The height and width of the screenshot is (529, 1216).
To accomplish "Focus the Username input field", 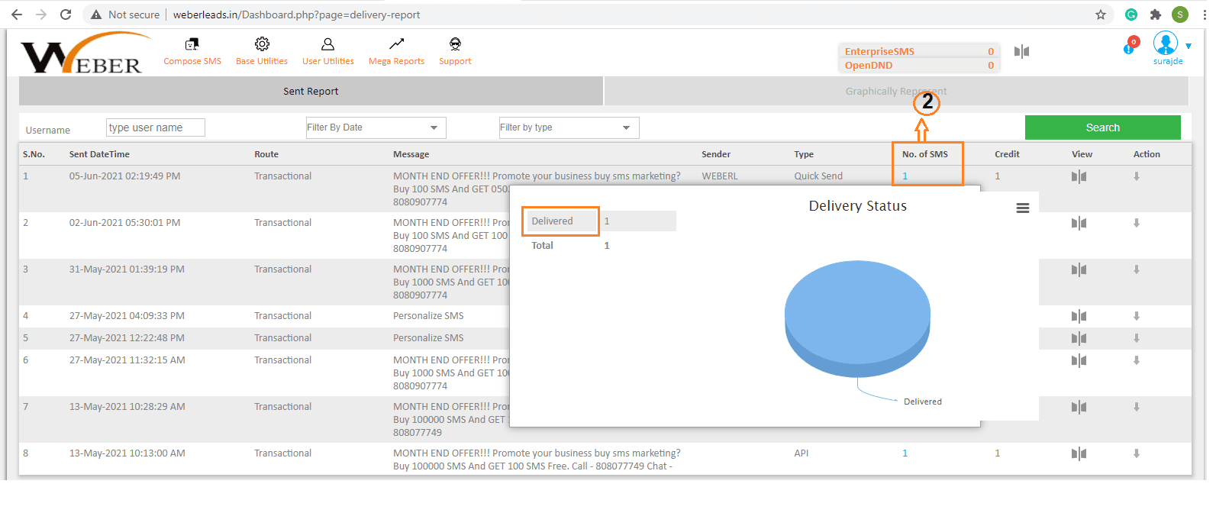I will tap(156, 127).
